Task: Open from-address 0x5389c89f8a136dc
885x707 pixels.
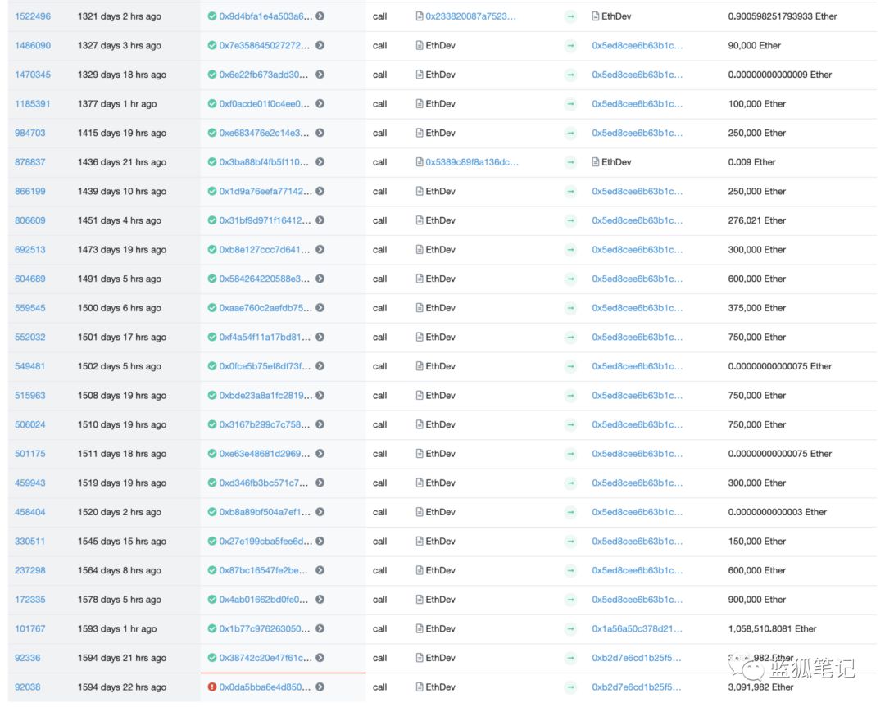Action: coord(472,162)
